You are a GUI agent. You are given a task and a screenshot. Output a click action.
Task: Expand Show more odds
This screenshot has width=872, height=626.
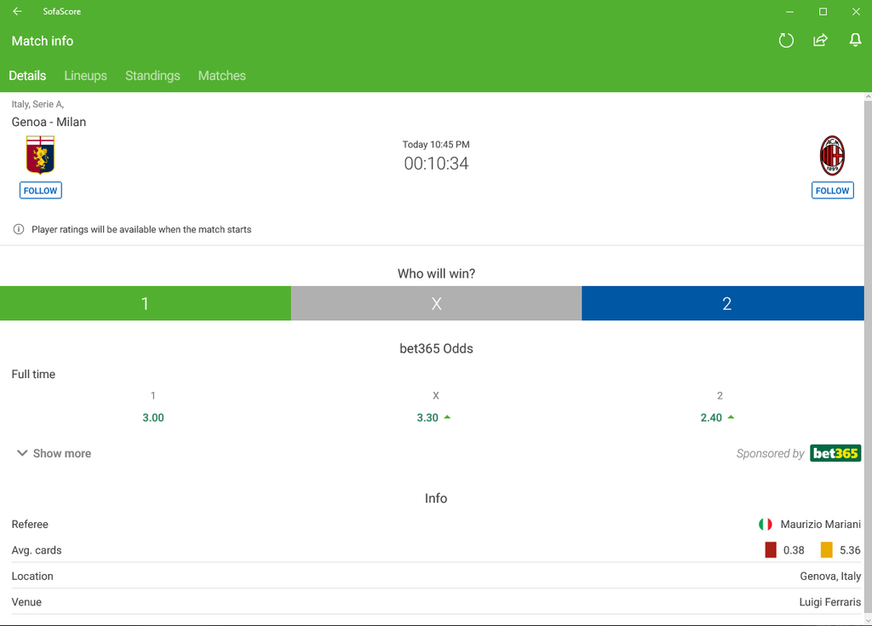pos(54,453)
